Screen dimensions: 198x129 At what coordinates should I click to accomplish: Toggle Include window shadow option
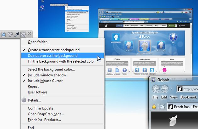coord(63,75)
